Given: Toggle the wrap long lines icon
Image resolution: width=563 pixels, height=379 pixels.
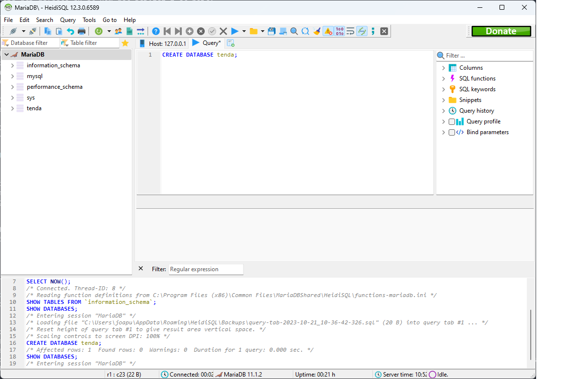Looking at the screenshot, I should (x=350, y=31).
